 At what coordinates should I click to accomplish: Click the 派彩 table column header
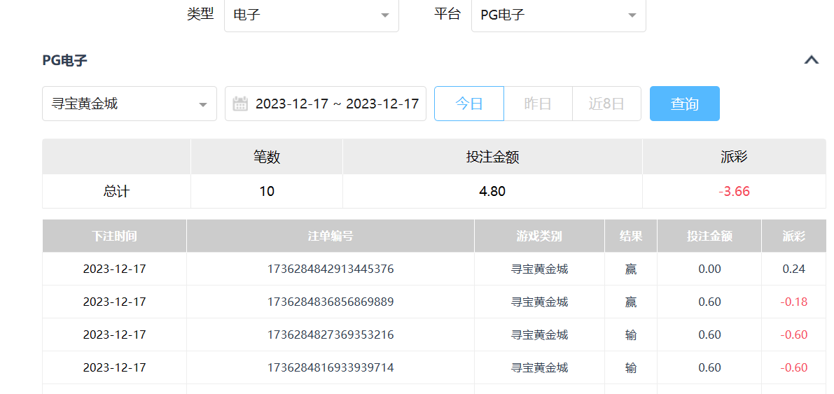[793, 237]
